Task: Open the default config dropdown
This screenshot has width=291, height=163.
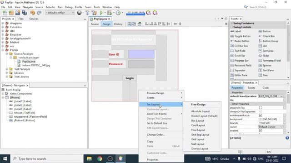Action: tap(60, 13)
